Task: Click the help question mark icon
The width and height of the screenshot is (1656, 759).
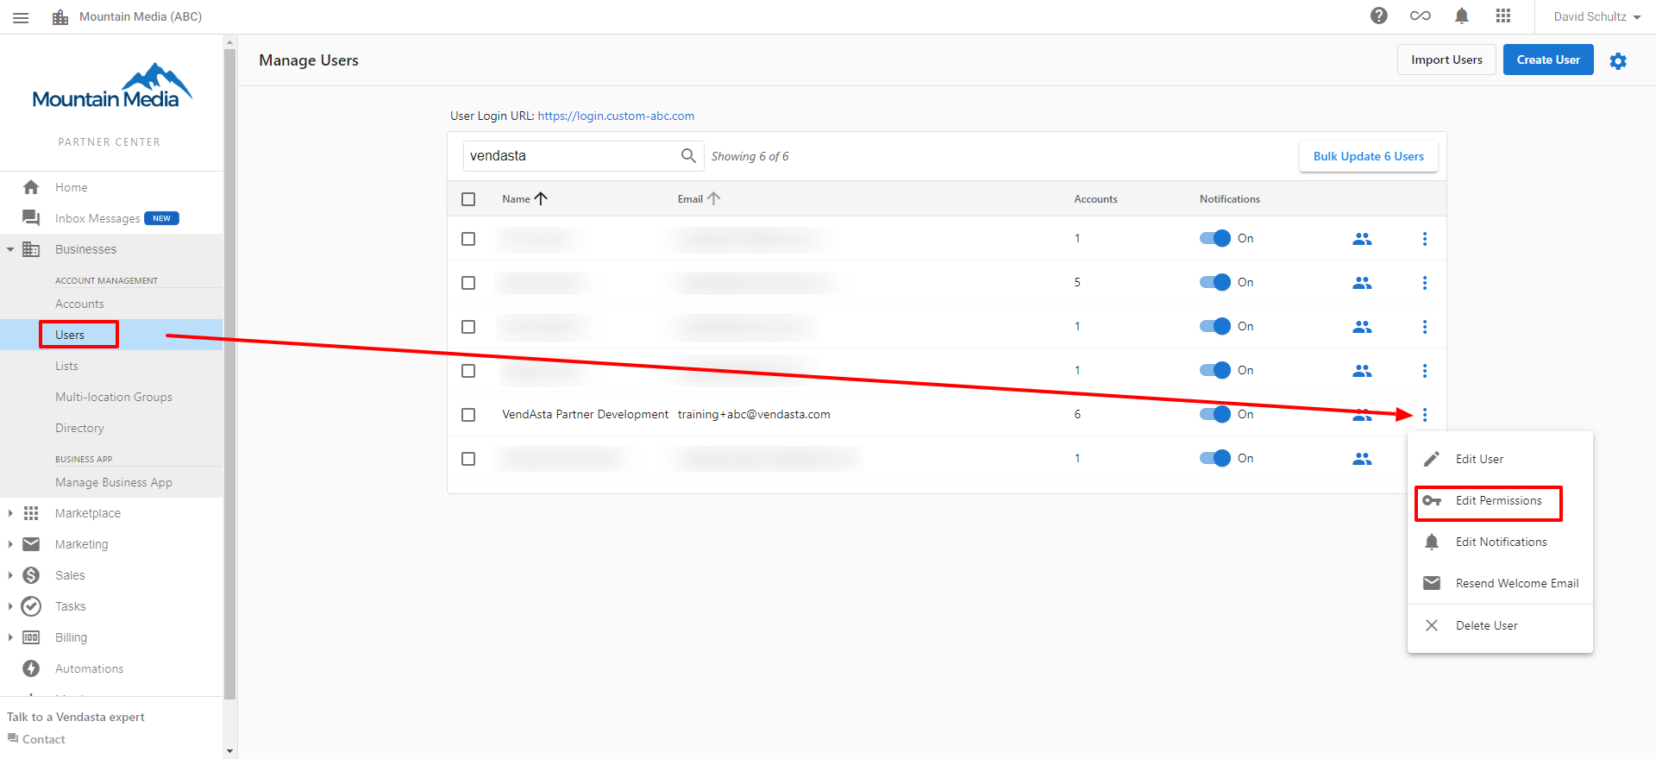Action: pyautogui.click(x=1379, y=16)
